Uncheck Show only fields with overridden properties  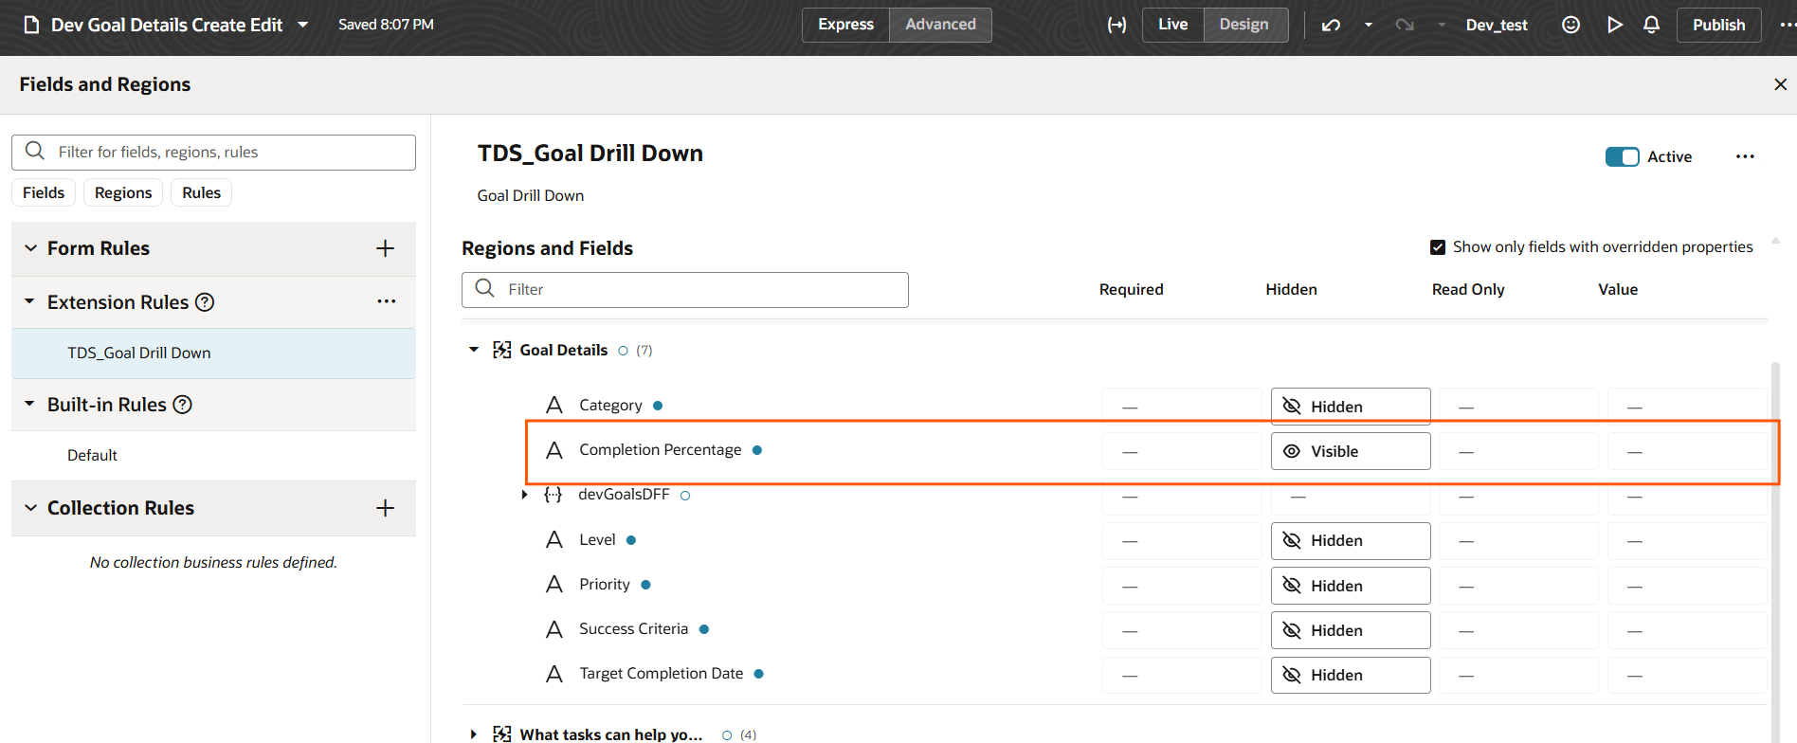click(x=1438, y=247)
